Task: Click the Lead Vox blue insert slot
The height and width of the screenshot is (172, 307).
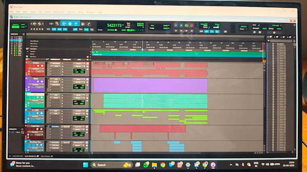Action: point(55,127)
